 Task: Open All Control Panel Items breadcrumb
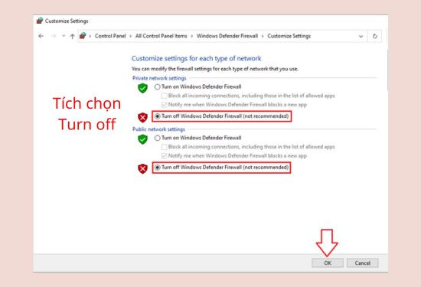pyautogui.click(x=161, y=36)
